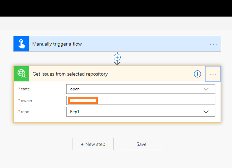232x168 pixels.
Task: Expand the state dropdown chevron
Action: 206,89
